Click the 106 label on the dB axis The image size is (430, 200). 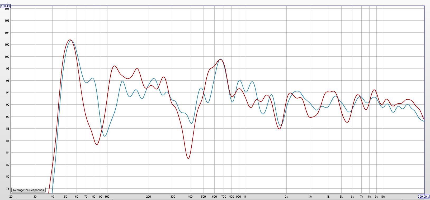click(7, 21)
